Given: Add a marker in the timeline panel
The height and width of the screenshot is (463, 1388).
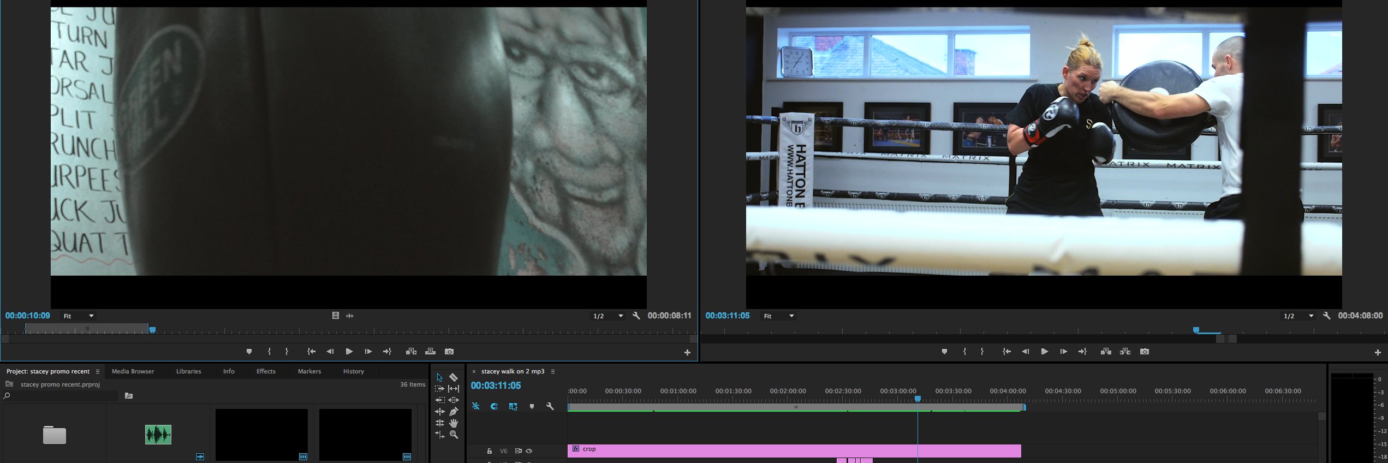Looking at the screenshot, I should tap(532, 407).
